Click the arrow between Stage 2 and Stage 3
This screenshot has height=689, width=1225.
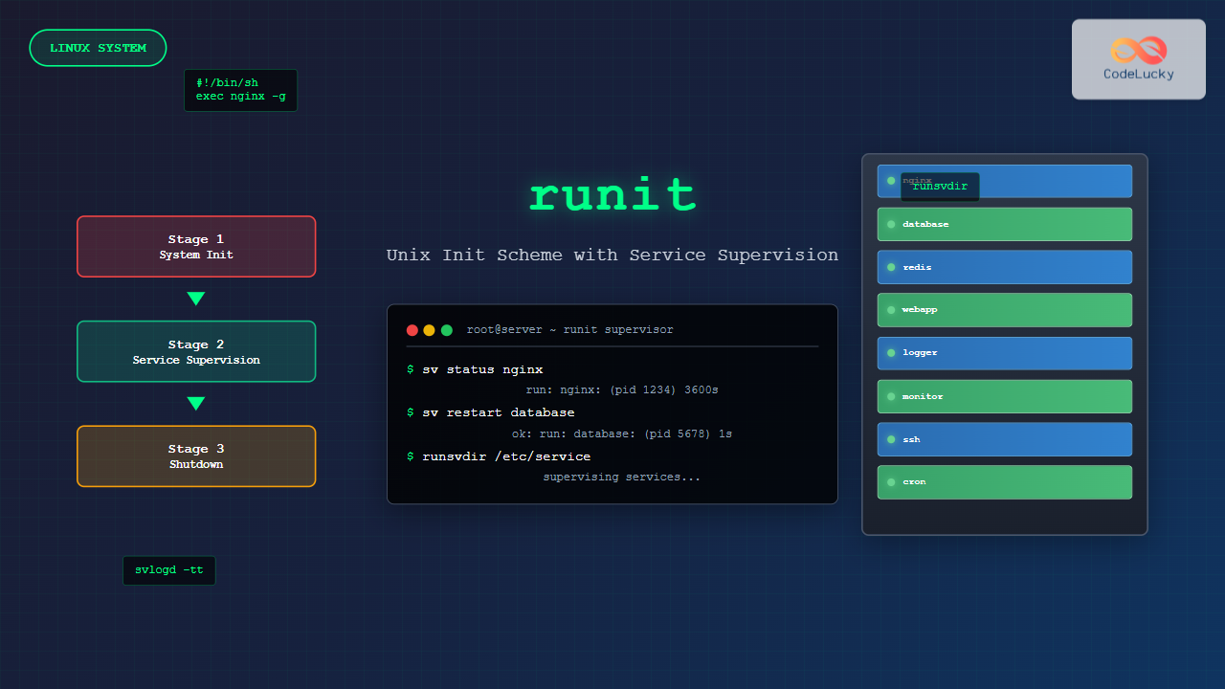196,403
